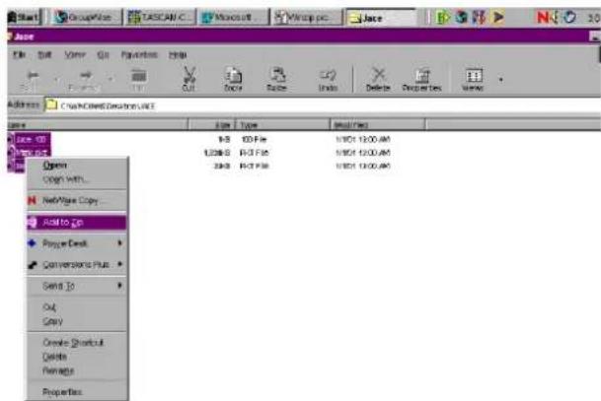This screenshot has height=401, width=601.
Task: Click the Delete toolbar icon
Action: 378,79
